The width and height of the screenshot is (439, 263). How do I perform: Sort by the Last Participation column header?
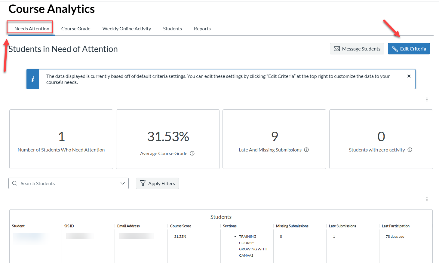coord(396,226)
